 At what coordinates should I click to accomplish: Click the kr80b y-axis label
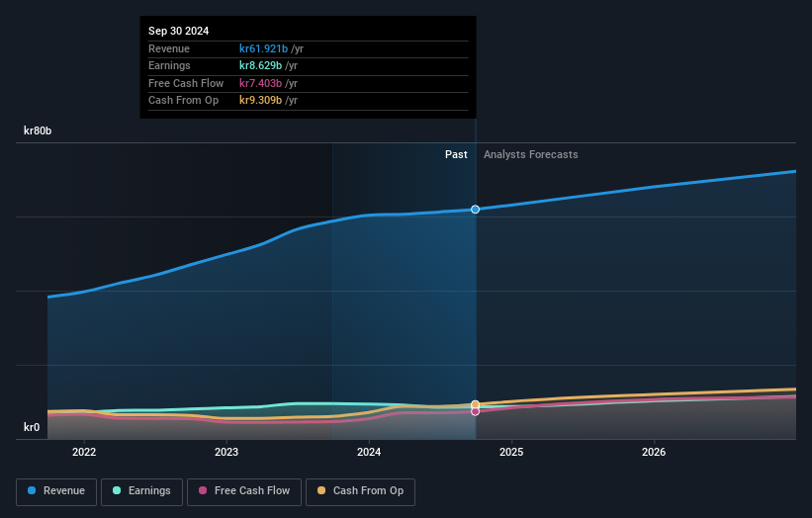coord(38,130)
